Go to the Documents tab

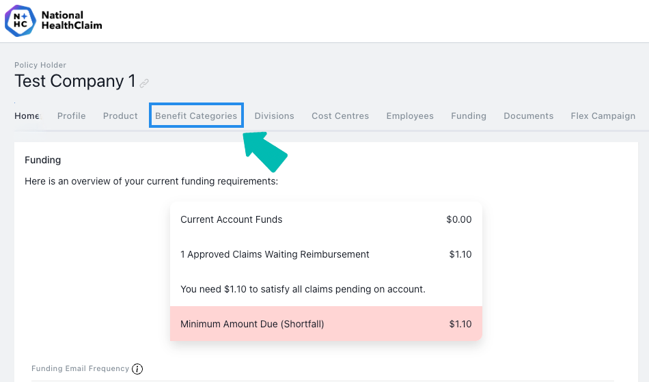[x=529, y=116]
